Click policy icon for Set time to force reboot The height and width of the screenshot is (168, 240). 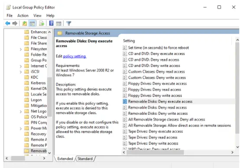coord(125,48)
